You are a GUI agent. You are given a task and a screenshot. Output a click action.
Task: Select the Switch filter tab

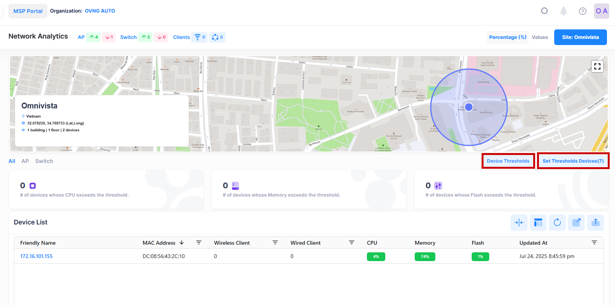(x=44, y=161)
